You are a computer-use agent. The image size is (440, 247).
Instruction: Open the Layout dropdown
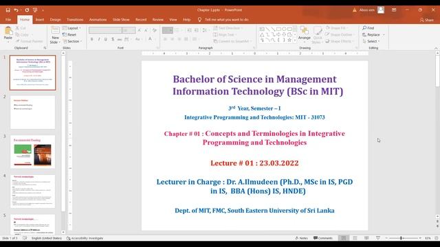71,28
